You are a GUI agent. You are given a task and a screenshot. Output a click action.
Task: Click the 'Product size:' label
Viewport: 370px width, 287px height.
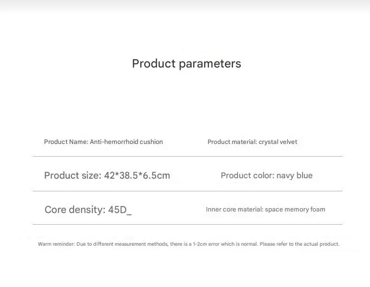[x=73, y=175]
